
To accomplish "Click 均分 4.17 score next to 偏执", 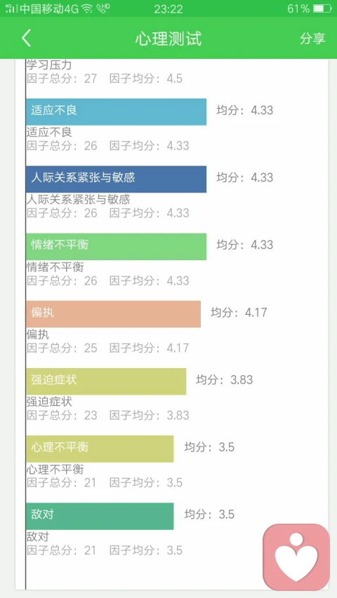I will click(239, 313).
